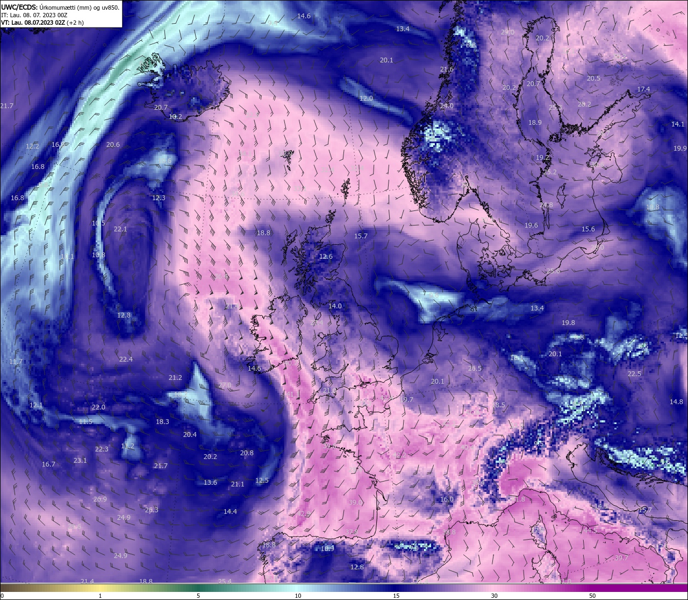Viewport: 688px width, 600px height.
Task: Click the map value '12.6' over Scotland
Action: point(326,257)
